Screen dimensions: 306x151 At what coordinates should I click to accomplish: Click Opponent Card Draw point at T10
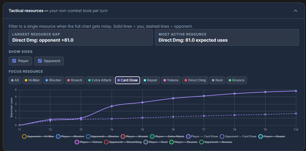(x=296, y=114)
